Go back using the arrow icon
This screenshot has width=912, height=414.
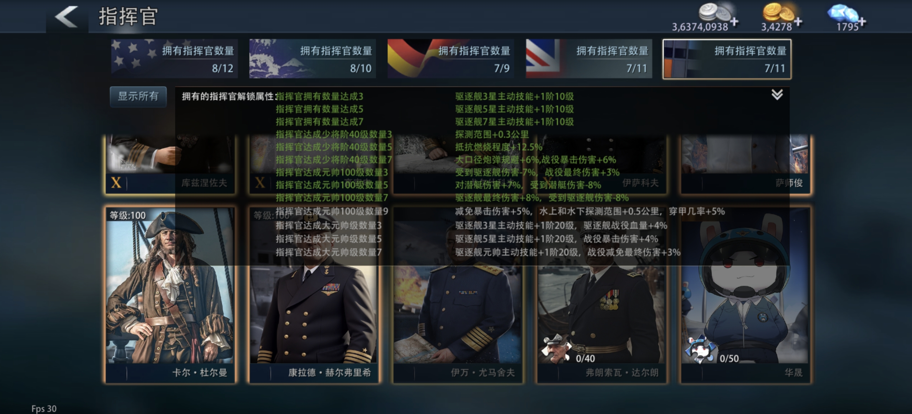[x=67, y=16]
